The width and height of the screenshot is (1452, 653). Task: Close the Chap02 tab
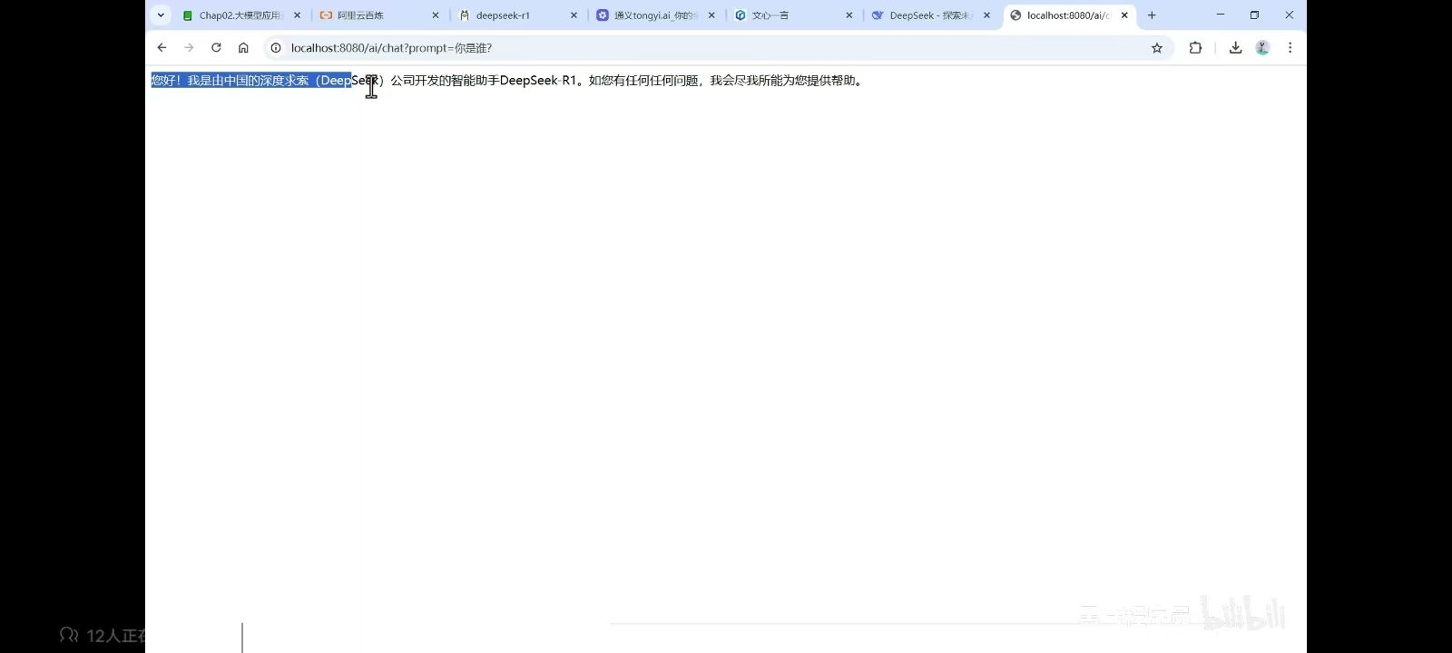pyautogui.click(x=297, y=15)
